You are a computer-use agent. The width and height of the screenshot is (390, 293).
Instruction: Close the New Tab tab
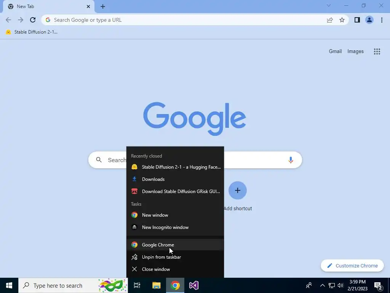click(88, 6)
